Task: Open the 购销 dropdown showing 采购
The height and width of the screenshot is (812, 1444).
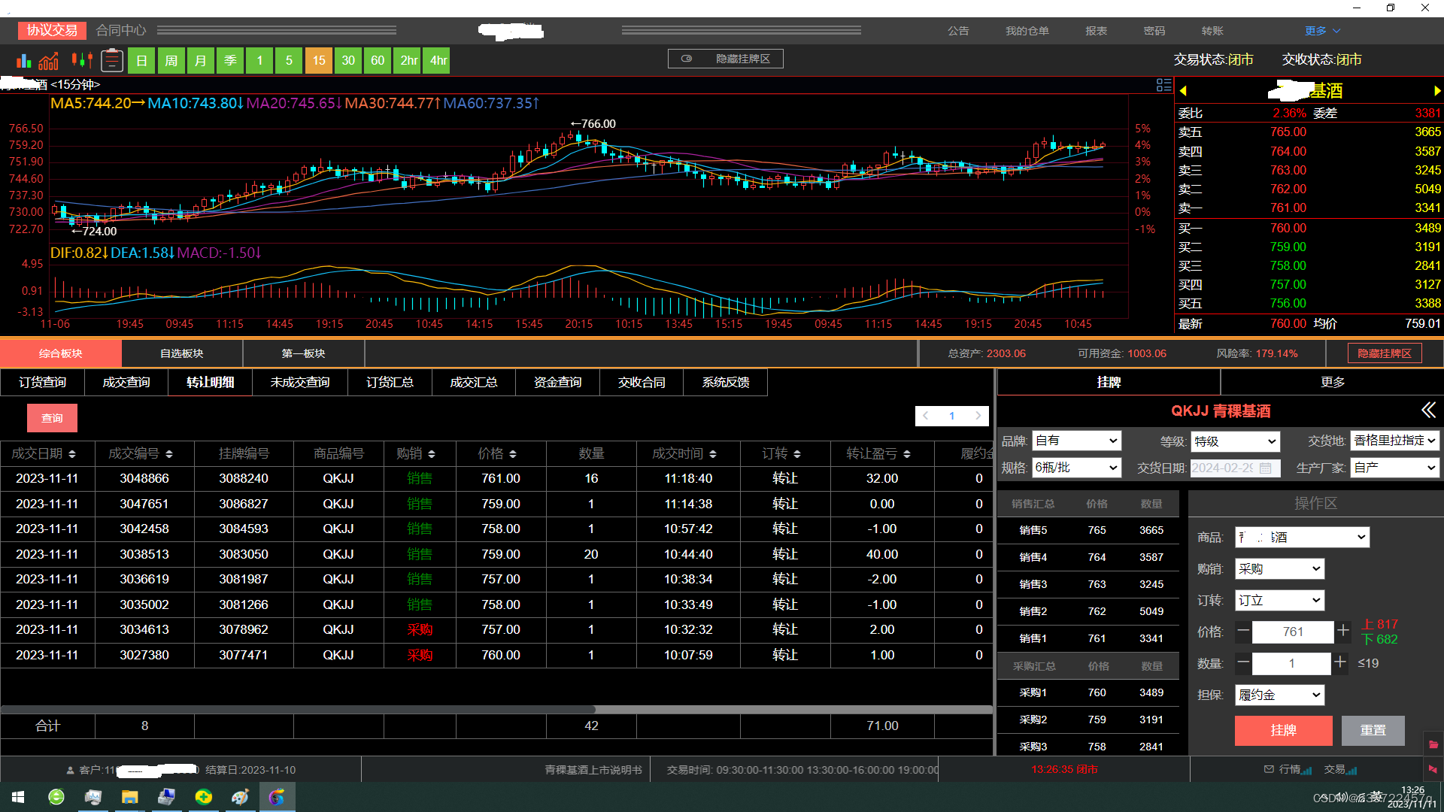Action: [1279, 569]
